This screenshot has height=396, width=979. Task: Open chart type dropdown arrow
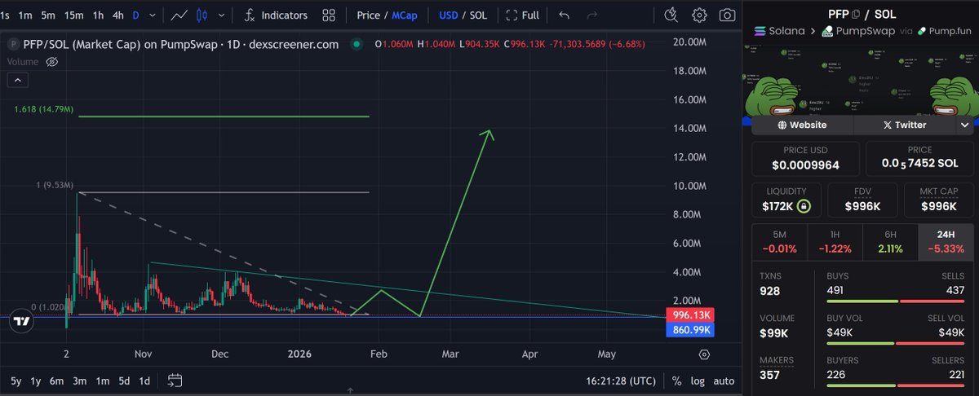(220, 15)
